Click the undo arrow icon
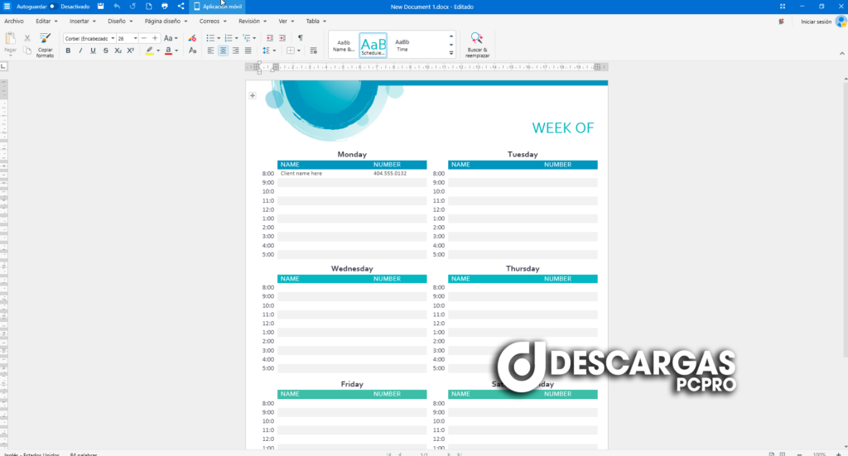 117,7
